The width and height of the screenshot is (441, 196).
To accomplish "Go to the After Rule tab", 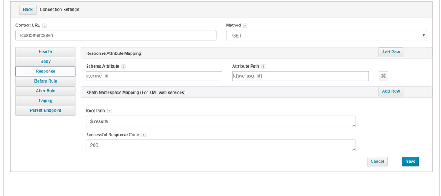I will tap(45, 90).
